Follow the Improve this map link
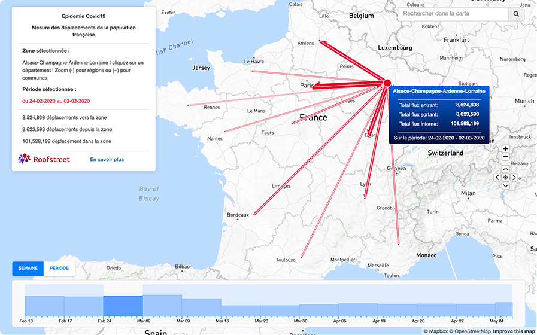 [x=514, y=331]
